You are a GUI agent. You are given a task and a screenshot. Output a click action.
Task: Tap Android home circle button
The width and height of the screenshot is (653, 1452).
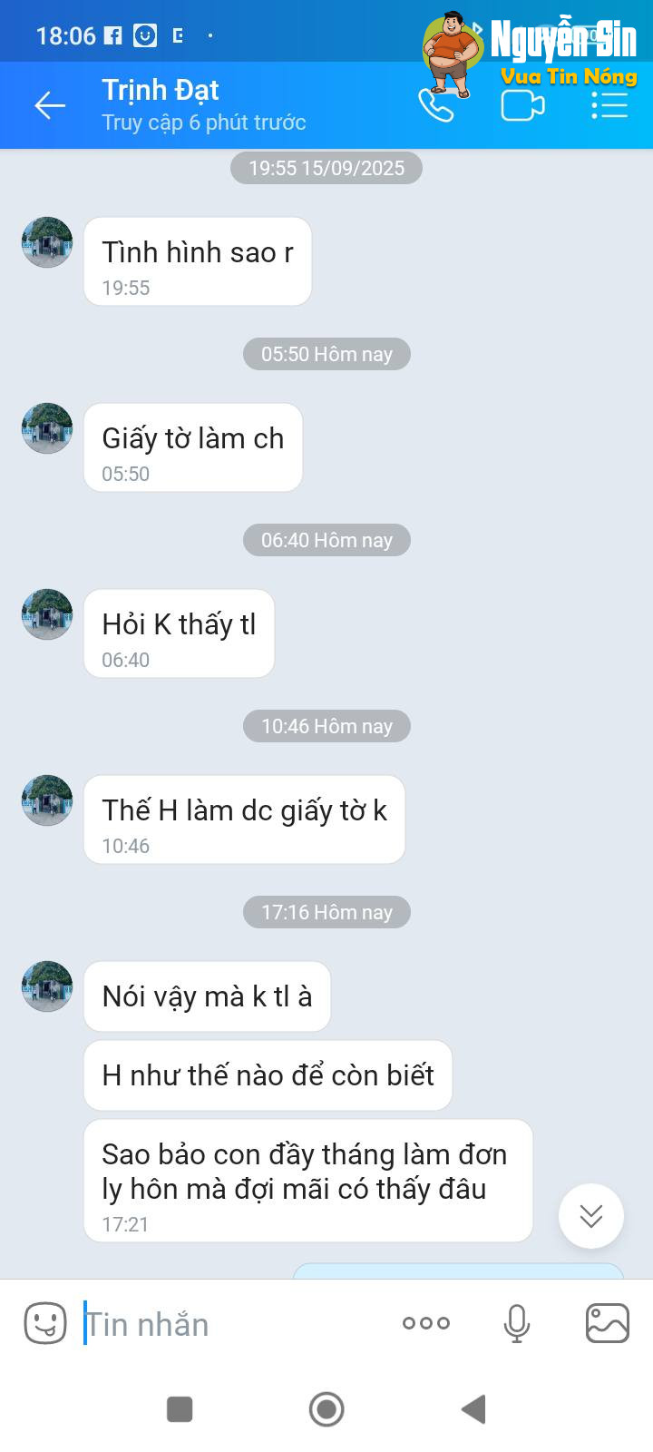point(326,1409)
